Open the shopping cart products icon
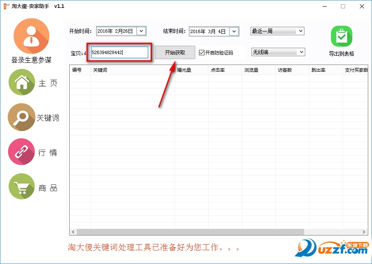This screenshot has width=372, height=264. pos(21,186)
